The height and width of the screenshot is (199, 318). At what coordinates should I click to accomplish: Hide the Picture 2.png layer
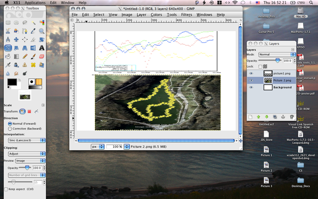(251, 81)
